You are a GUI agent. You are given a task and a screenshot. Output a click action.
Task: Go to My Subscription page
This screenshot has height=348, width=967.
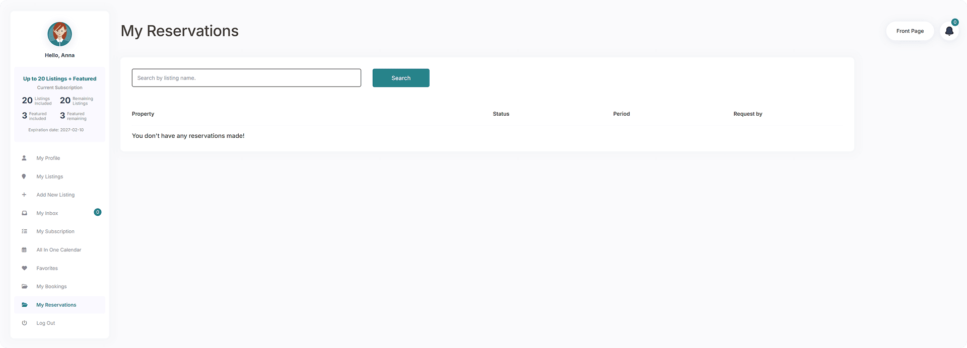coord(55,231)
